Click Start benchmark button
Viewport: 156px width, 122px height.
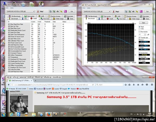pos(144,23)
